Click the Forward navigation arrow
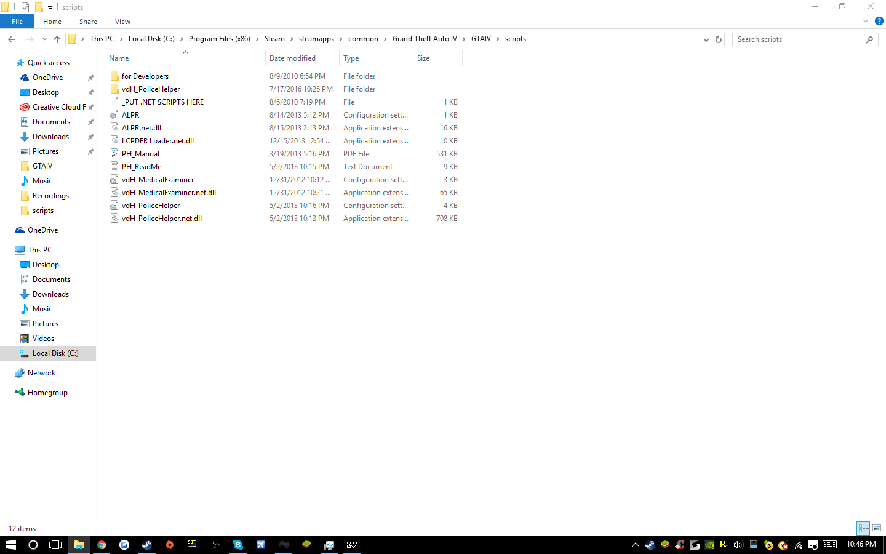This screenshot has height=554, width=886. click(30, 39)
